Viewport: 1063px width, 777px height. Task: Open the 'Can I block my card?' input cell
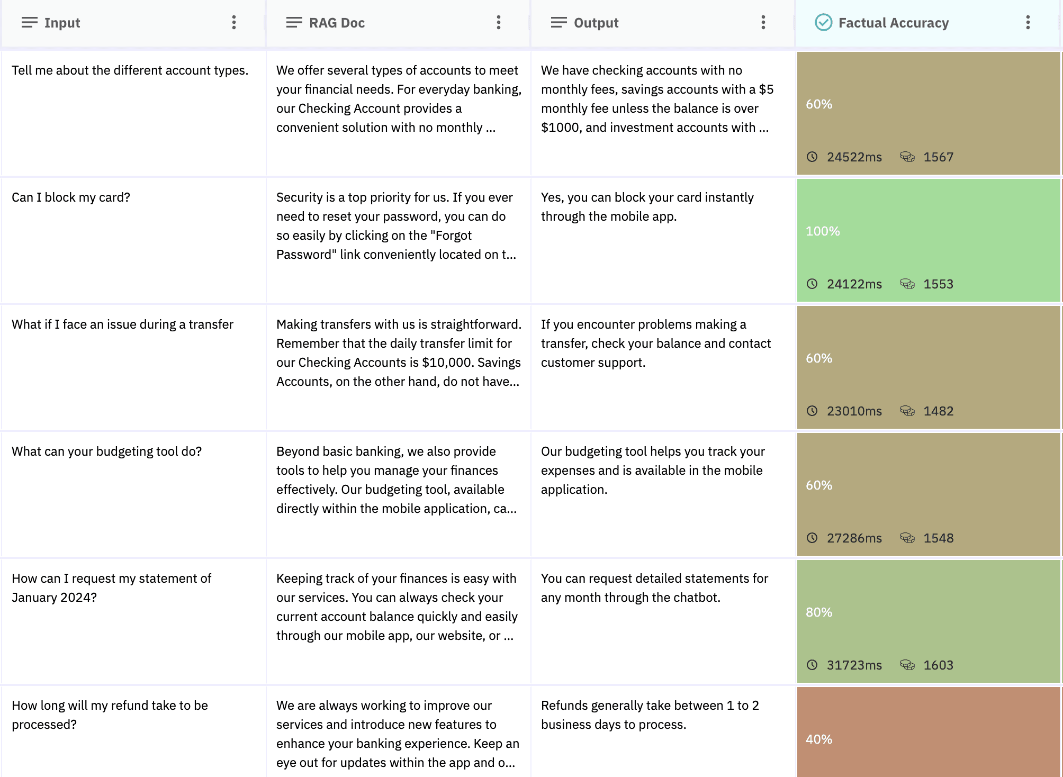click(x=71, y=197)
